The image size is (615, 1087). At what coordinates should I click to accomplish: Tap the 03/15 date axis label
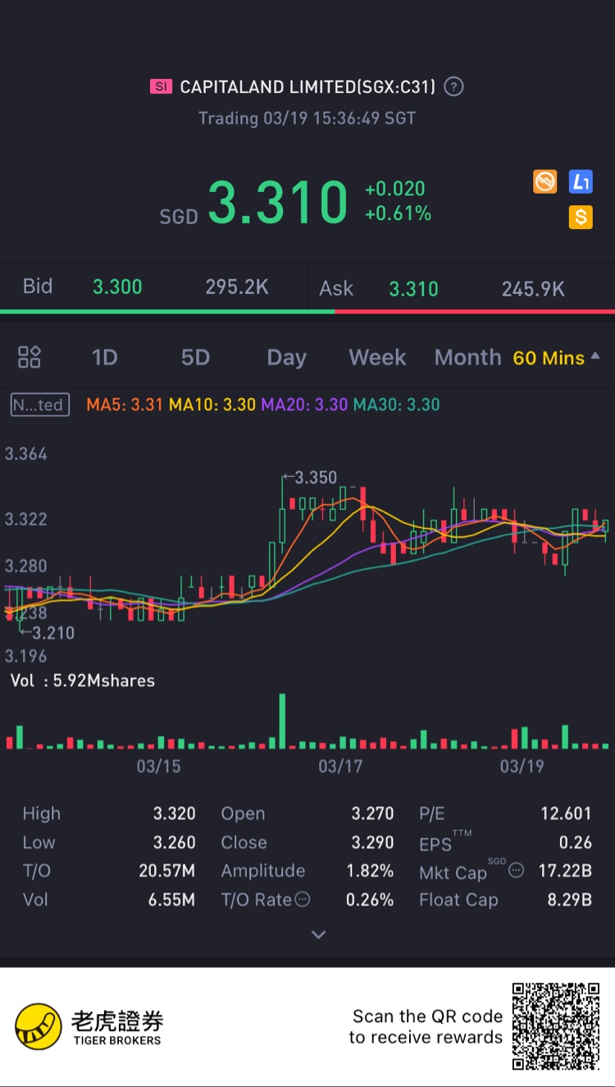158,767
